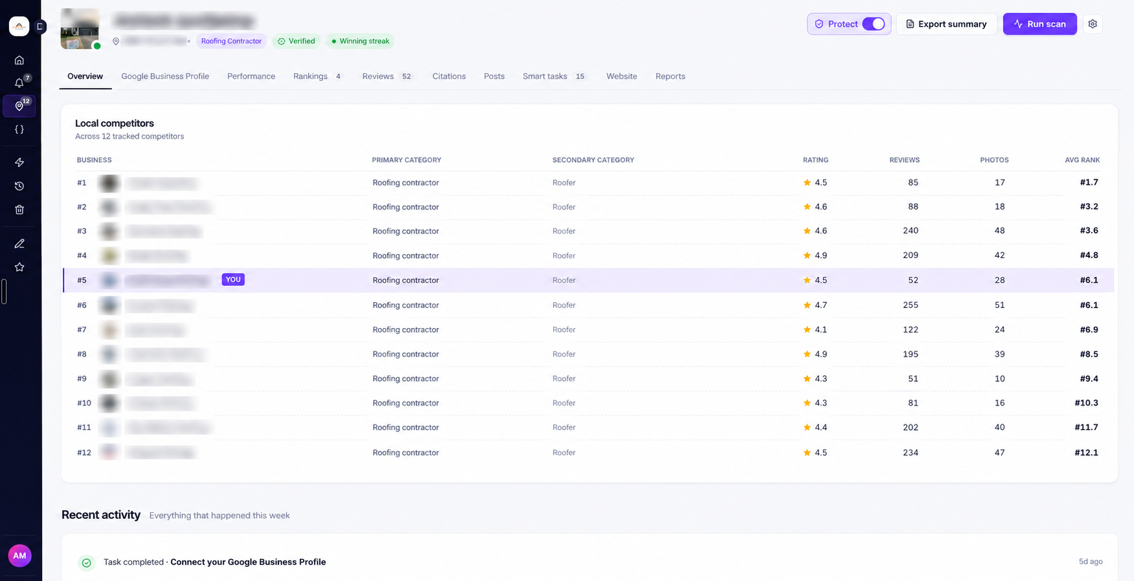The width and height of the screenshot is (1134, 581).
Task: Click the app logo in sidebar
Action: pyautogui.click(x=19, y=26)
